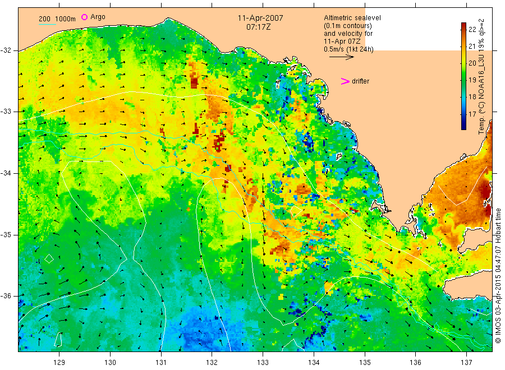The height and width of the screenshot is (370, 505).
Task: Click the longitude label 131
Action: click(x=161, y=363)
